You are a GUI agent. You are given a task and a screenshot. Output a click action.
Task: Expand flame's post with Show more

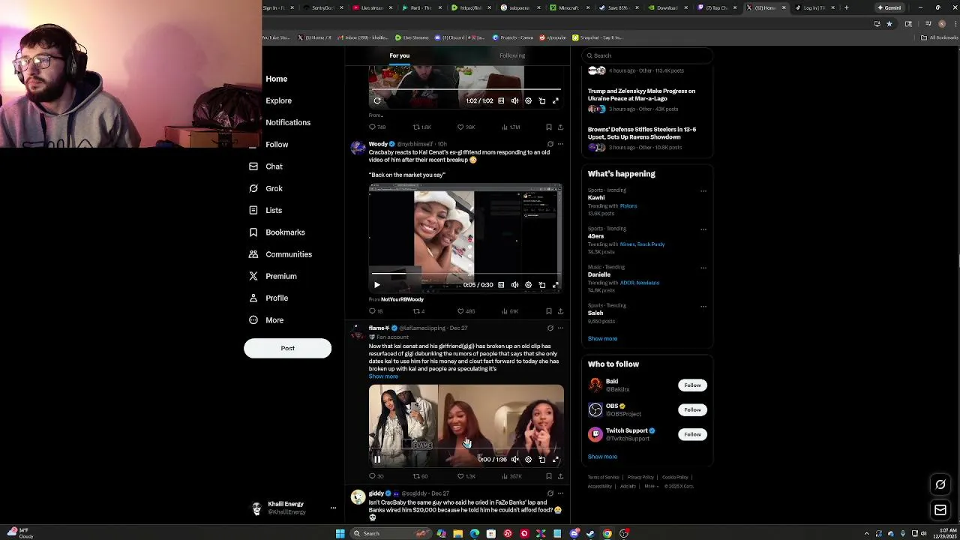(x=383, y=376)
